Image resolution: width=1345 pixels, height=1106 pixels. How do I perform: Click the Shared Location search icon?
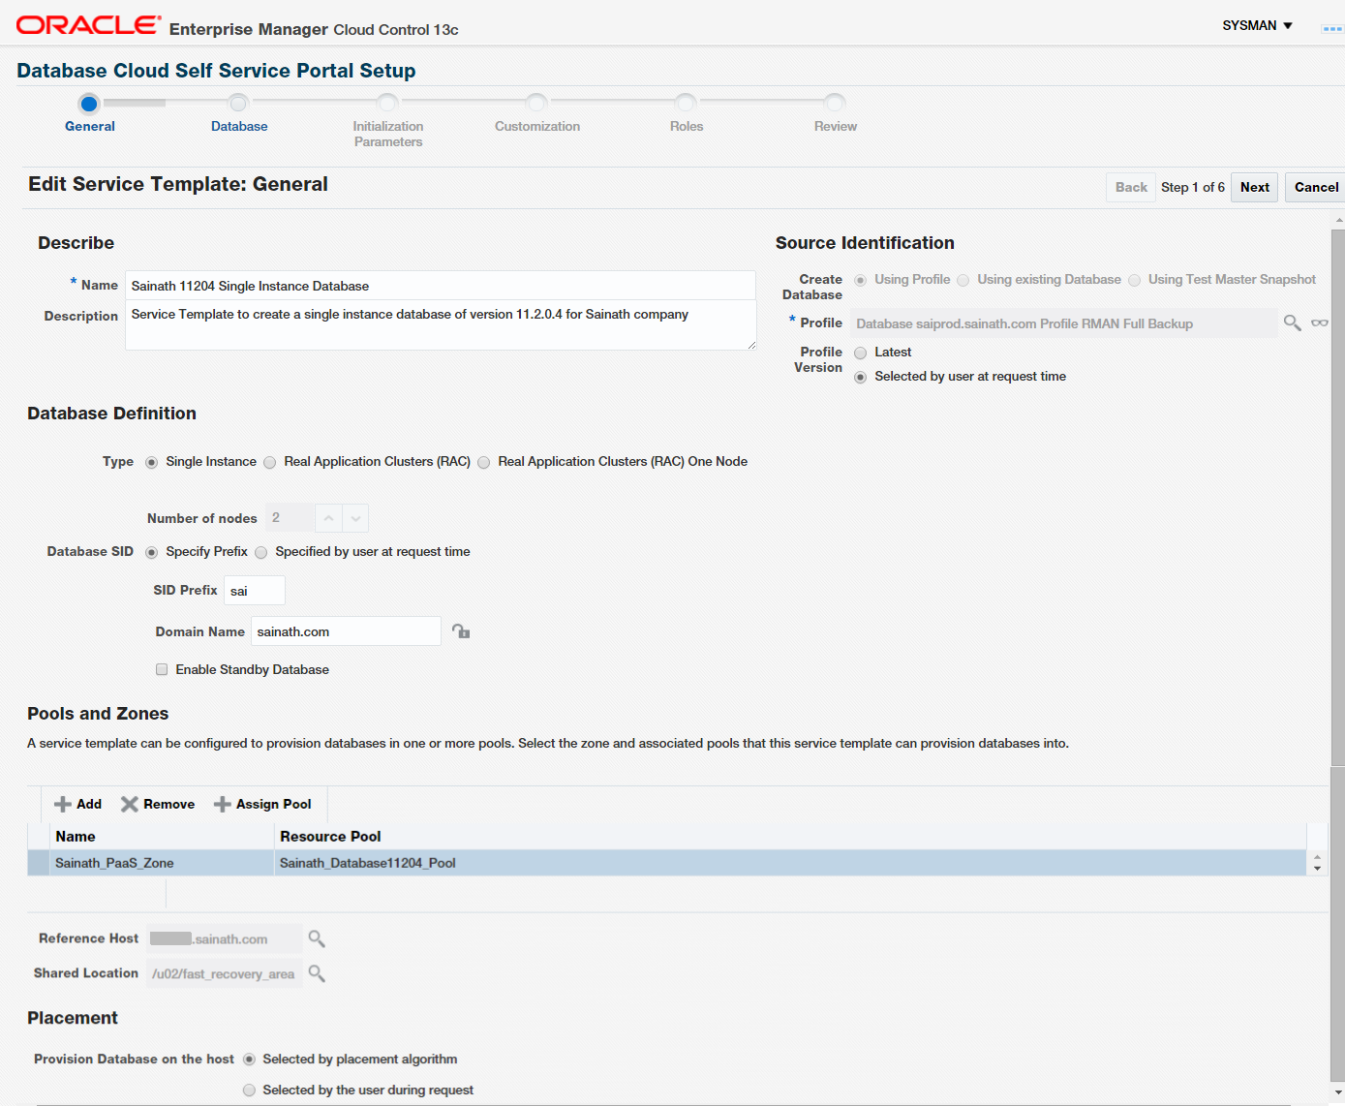[x=317, y=973]
